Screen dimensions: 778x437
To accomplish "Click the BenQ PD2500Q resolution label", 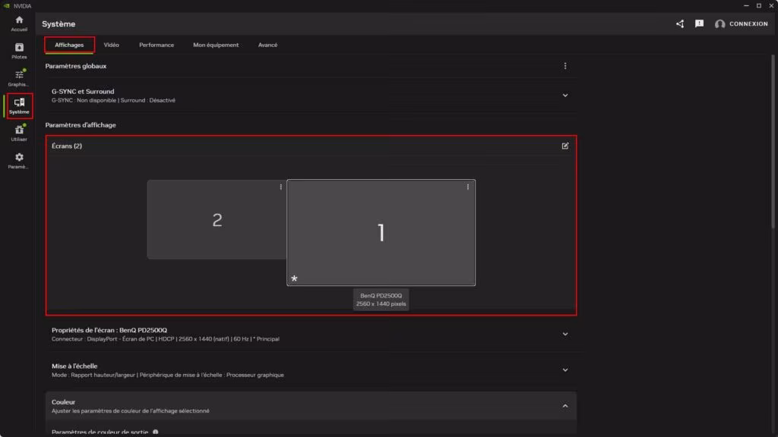I will (381, 300).
